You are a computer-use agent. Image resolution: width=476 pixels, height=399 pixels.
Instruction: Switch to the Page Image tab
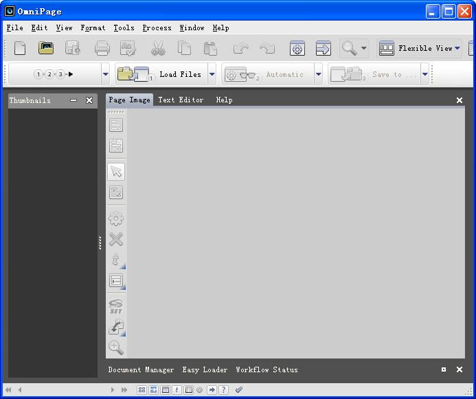click(129, 100)
